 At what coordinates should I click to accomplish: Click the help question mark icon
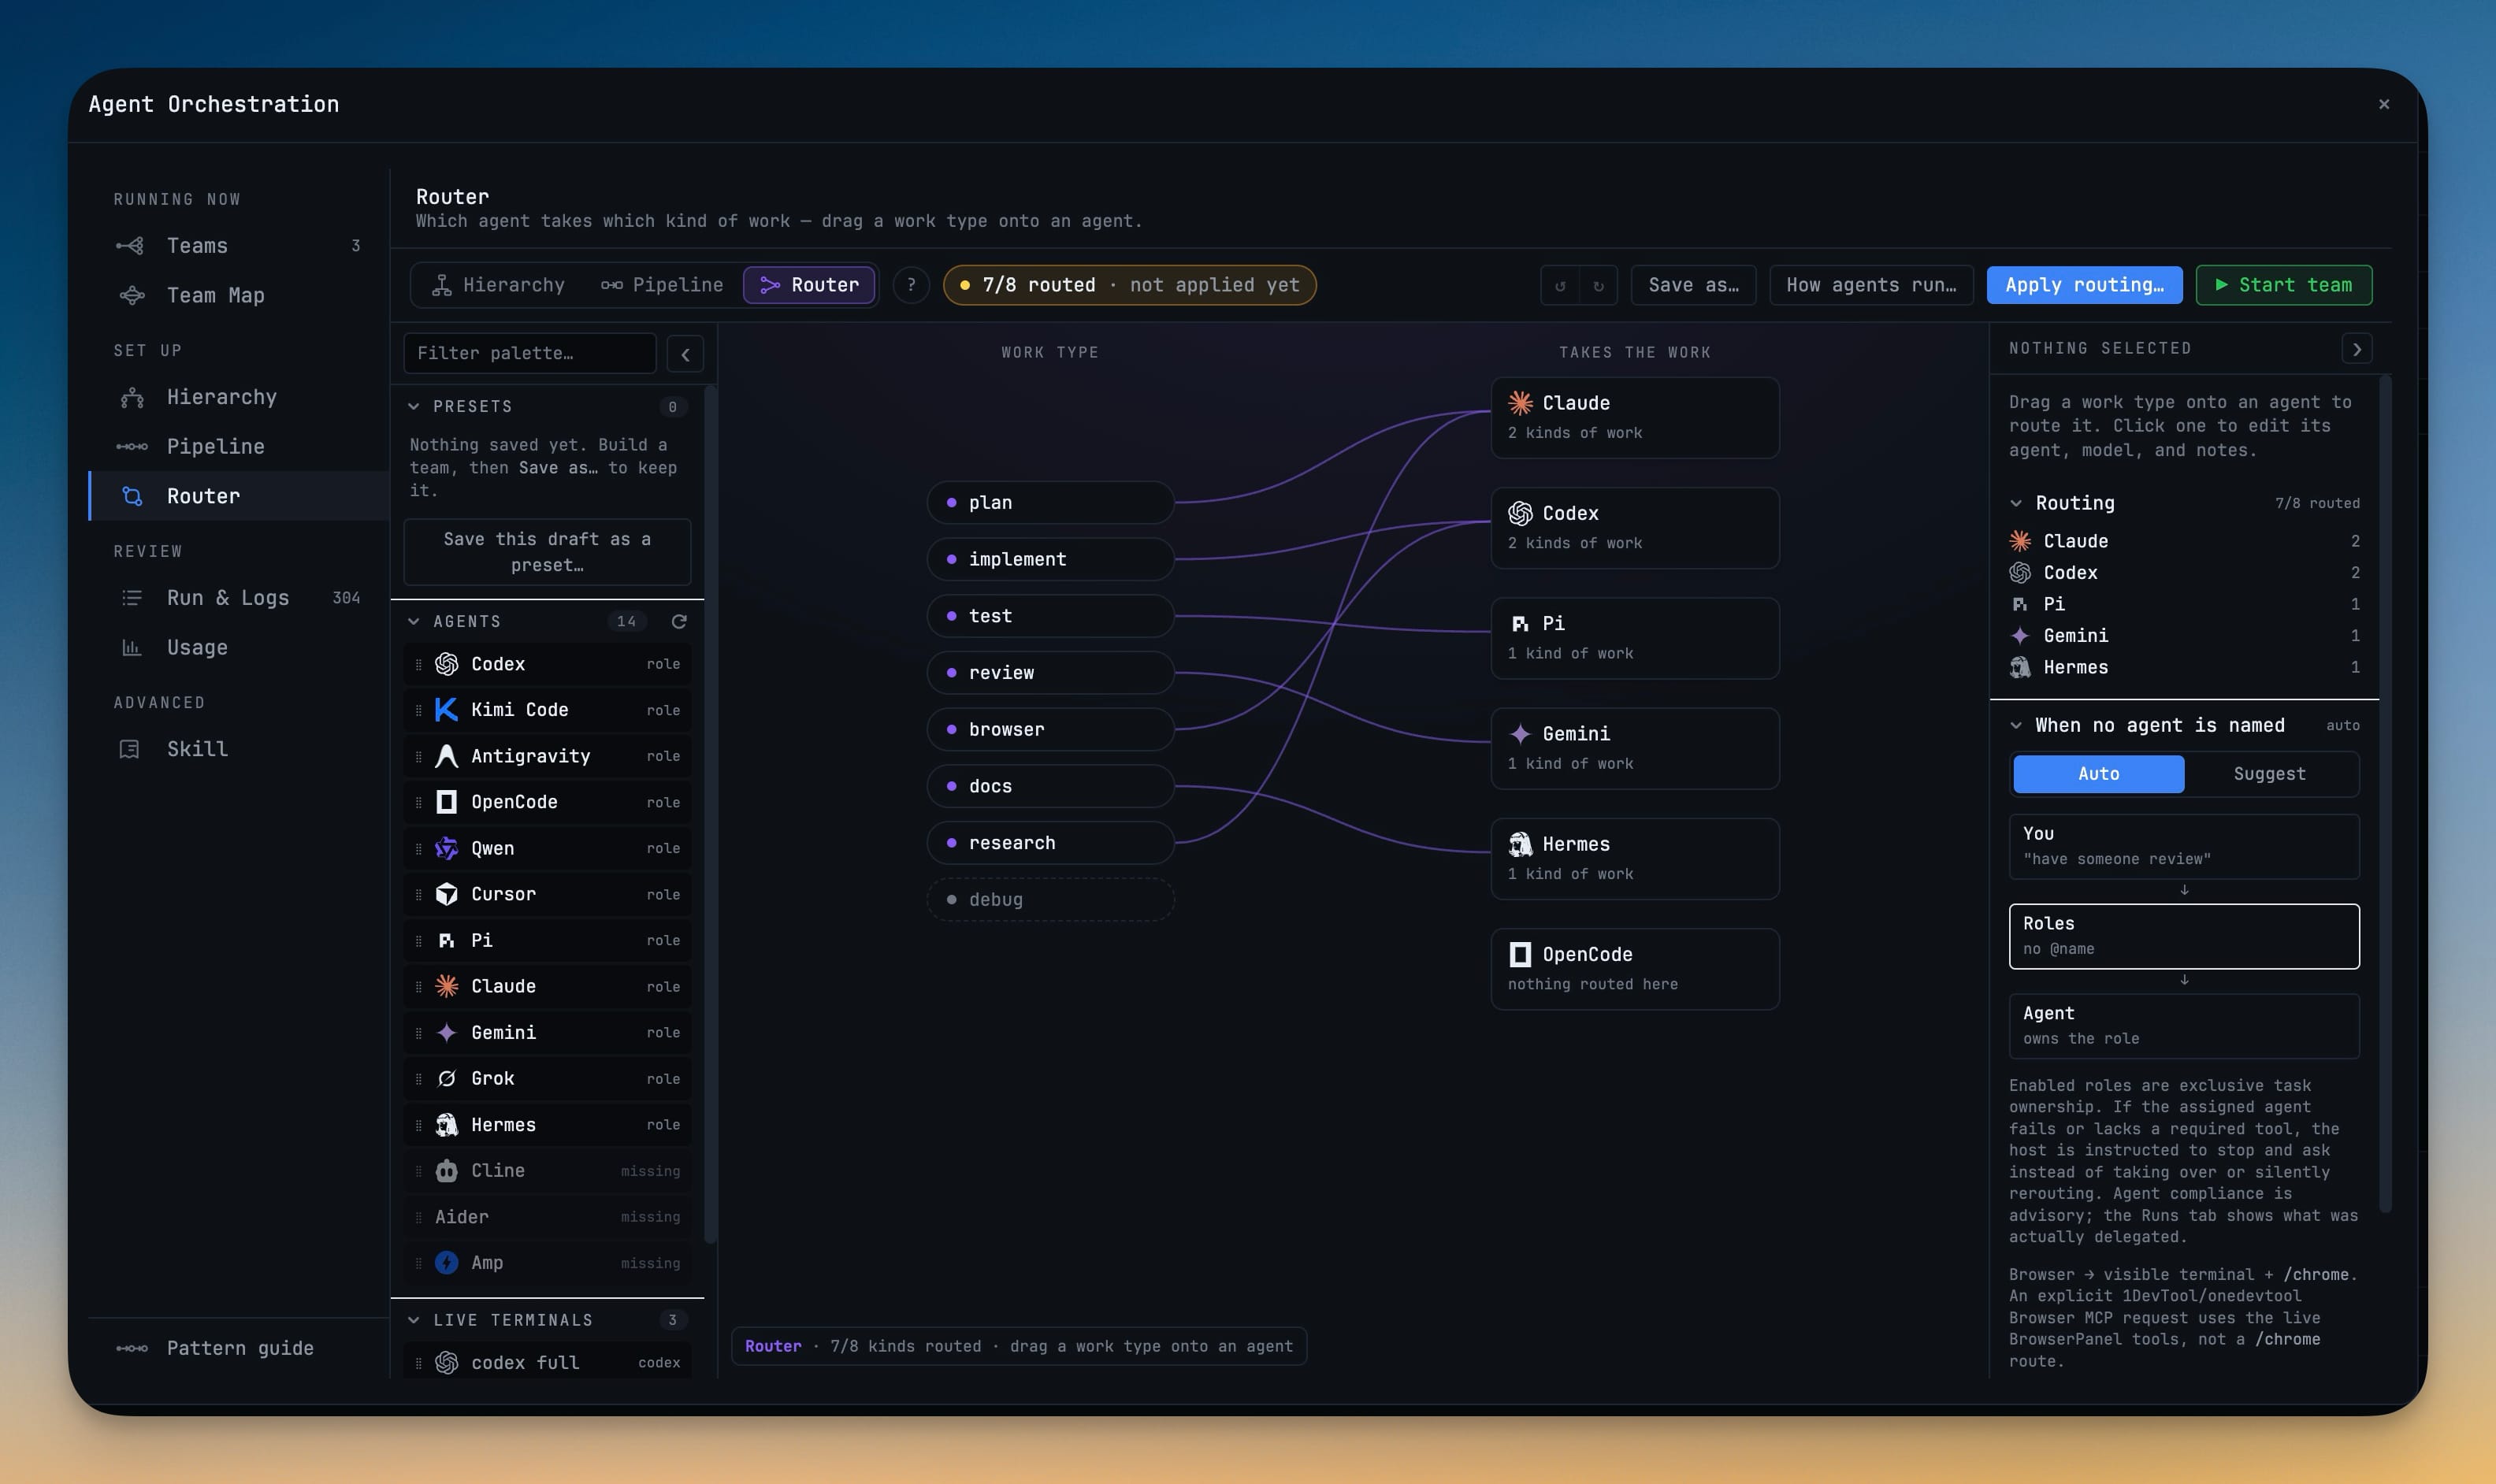[911, 285]
